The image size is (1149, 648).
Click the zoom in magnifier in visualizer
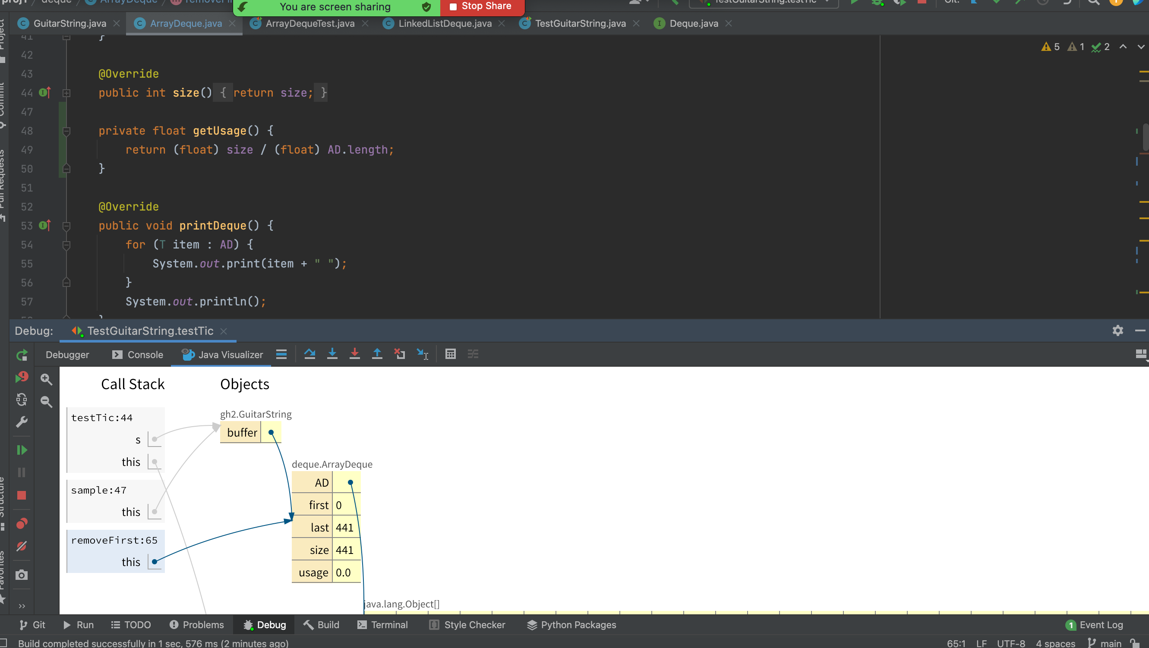click(46, 379)
